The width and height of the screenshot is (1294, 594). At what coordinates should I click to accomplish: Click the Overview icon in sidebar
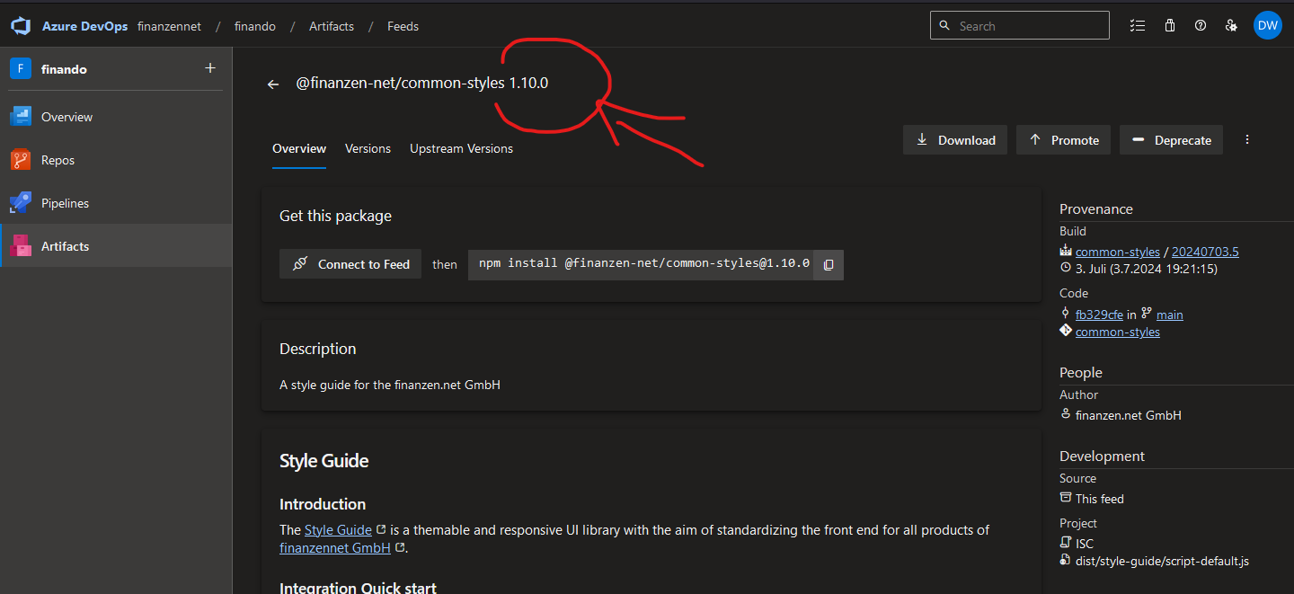21,117
